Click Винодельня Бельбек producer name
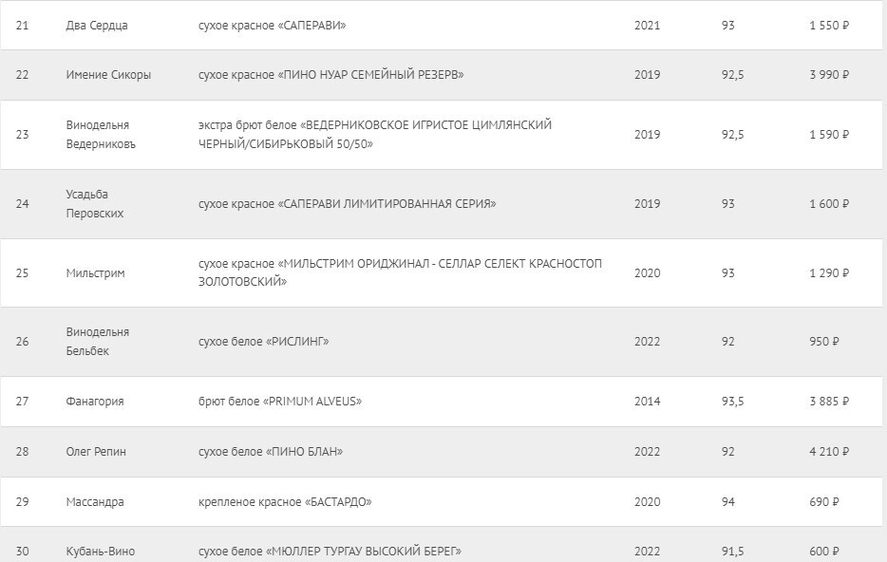Screen dimensions: 887x562 pyautogui.click(x=97, y=342)
